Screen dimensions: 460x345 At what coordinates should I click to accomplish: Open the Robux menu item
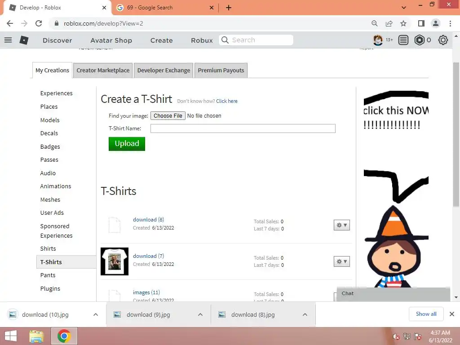[x=202, y=40]
